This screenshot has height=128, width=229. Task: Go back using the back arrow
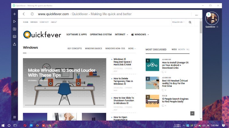point(24,14)
